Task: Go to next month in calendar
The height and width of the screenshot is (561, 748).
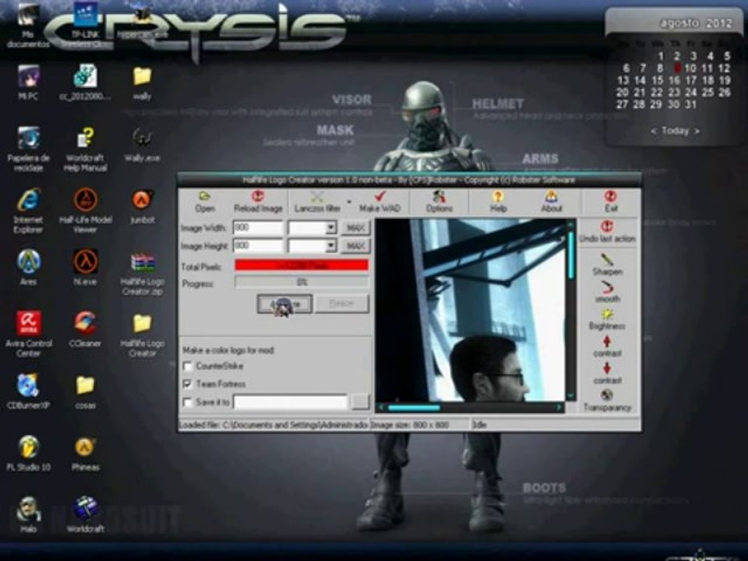Action: (697, 131)
